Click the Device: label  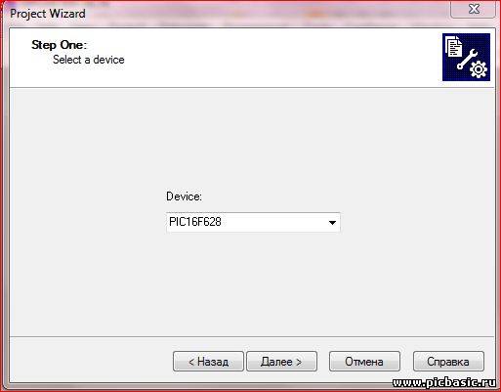(184, 196)
